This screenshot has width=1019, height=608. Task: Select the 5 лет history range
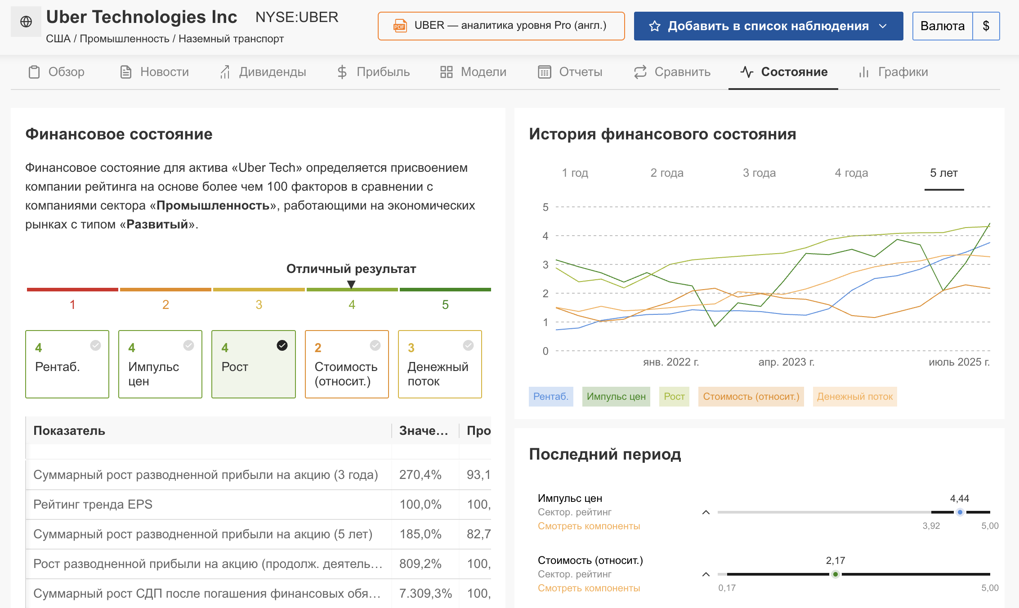(x=944, y=173)
